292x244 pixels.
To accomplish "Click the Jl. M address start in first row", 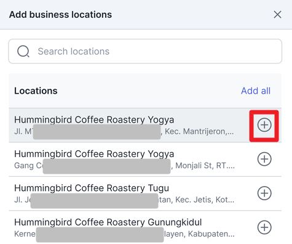I will pyautogui.click(x=23, y=131).
